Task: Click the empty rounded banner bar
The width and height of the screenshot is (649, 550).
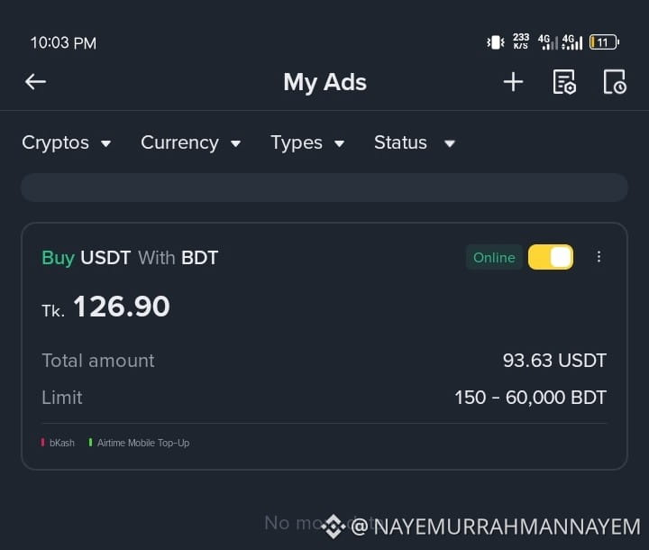Action: click(324, 188)
